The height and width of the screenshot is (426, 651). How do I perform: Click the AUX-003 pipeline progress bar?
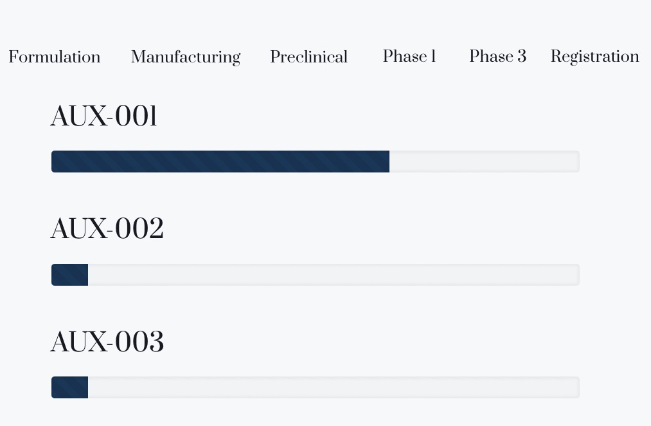coord(315,387)
